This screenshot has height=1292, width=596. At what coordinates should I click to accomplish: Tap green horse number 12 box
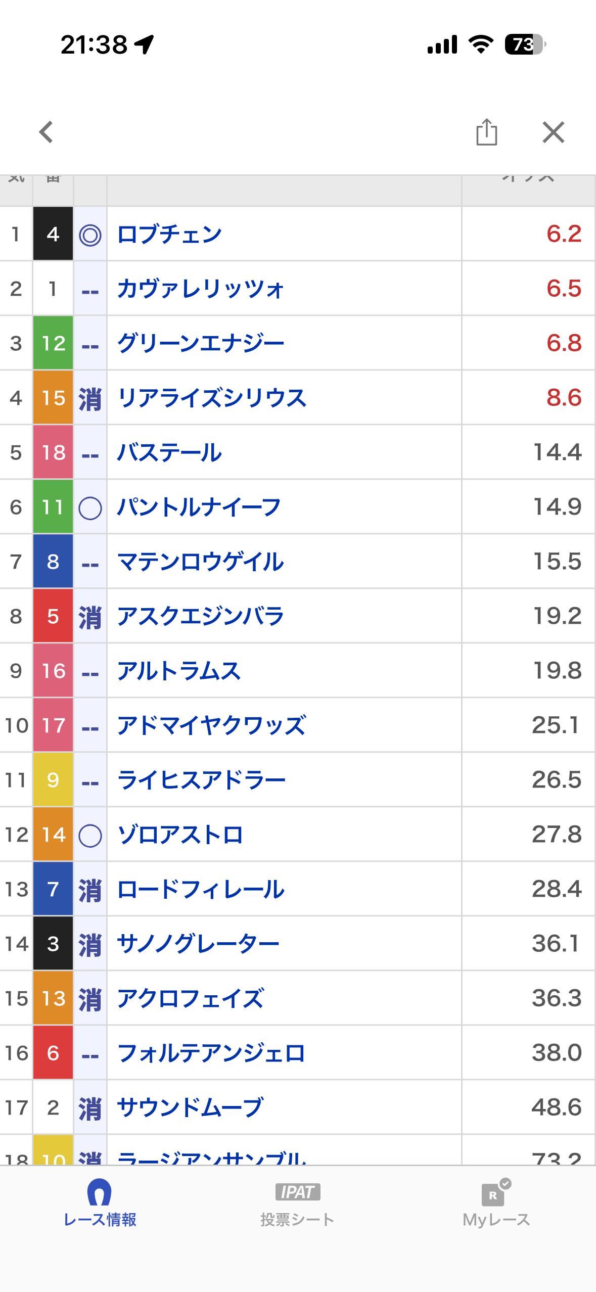click(x=53, y=344)
